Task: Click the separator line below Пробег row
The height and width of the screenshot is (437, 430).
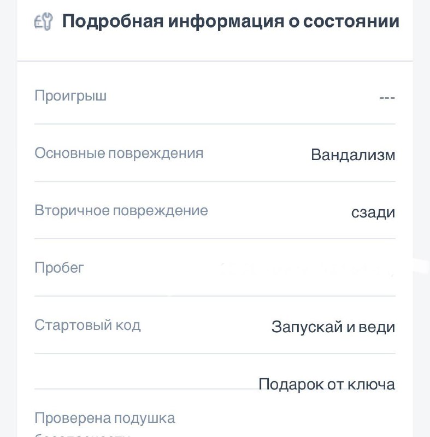Action: (215, 296)
